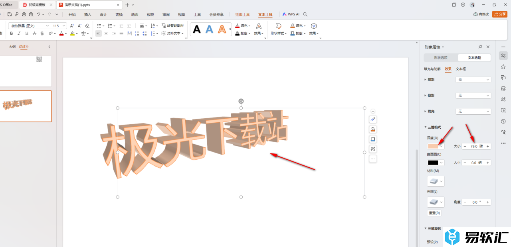Viewport: 511px width, 247px height.
Task: Open the font size 115 dropdown
Action: (x=64, y=25)
